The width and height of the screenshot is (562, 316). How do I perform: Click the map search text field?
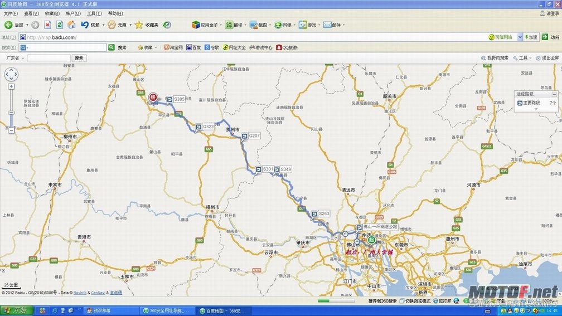pyautogui.click(x=49, y=58)
